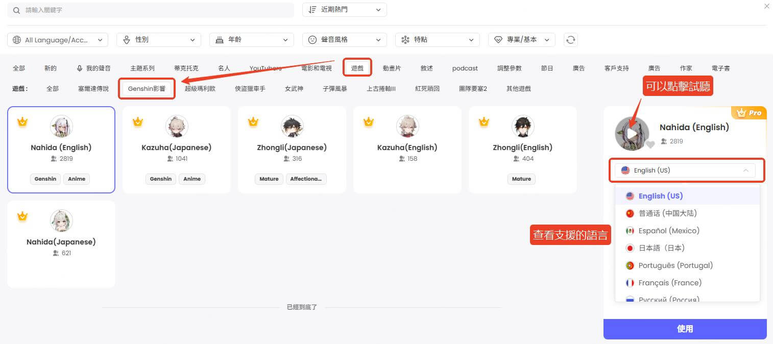This screenshot has width=773, height=344.
Task: Select Français (France) from the language list
Action: click(687, 283)
